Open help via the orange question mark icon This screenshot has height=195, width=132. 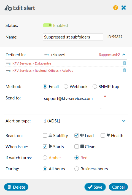point(115,8)
